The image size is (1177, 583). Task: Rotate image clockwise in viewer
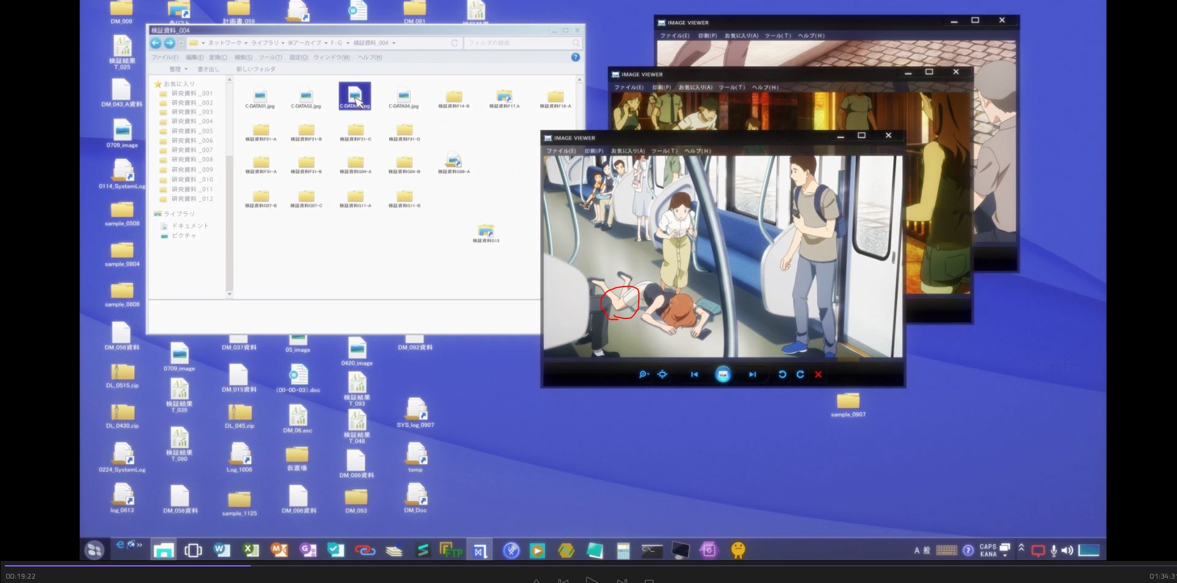click(800, 374)
